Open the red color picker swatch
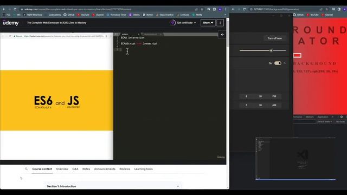 pos(297,55)
